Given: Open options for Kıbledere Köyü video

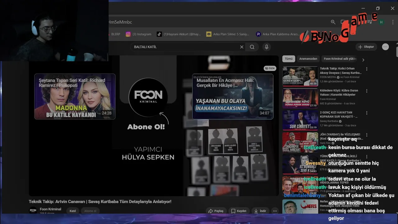Looking at the screenshot, I should (367, 91).
